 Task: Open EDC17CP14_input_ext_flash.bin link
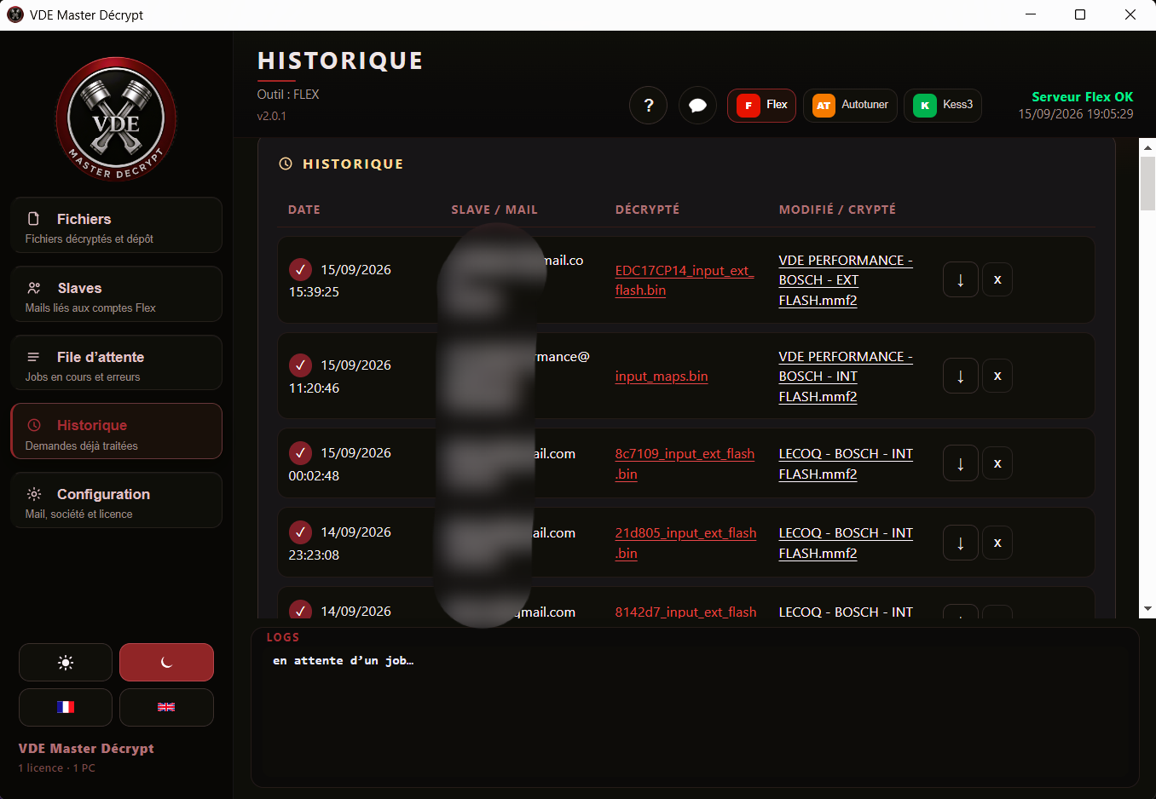tap(685, 280)
